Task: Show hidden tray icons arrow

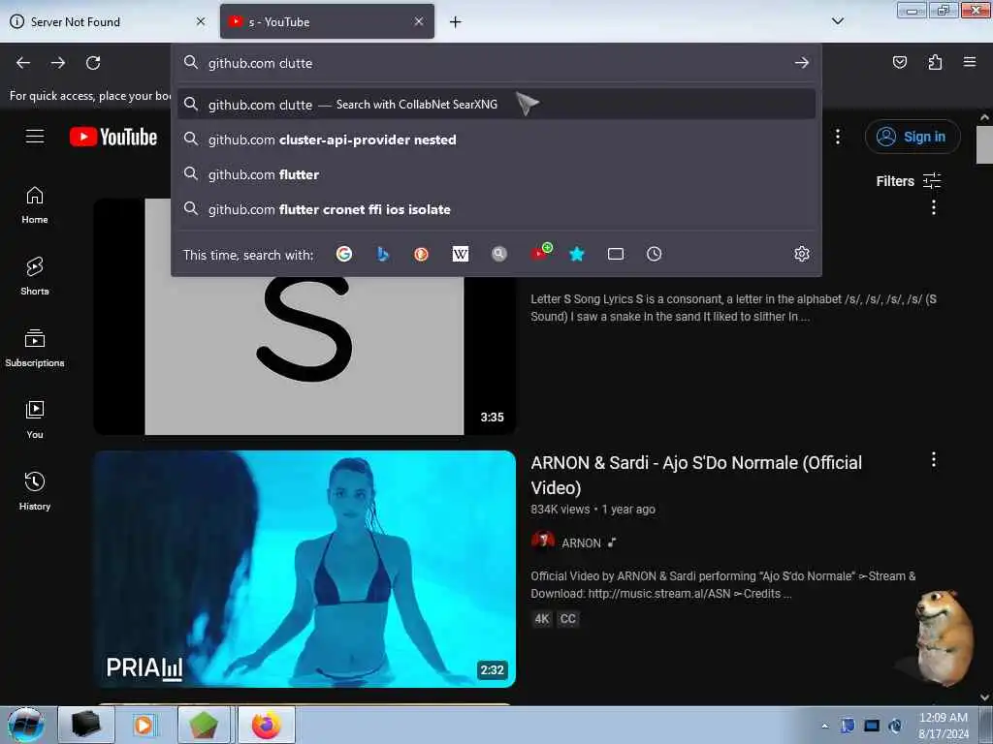Action: [x=824, y=727]
